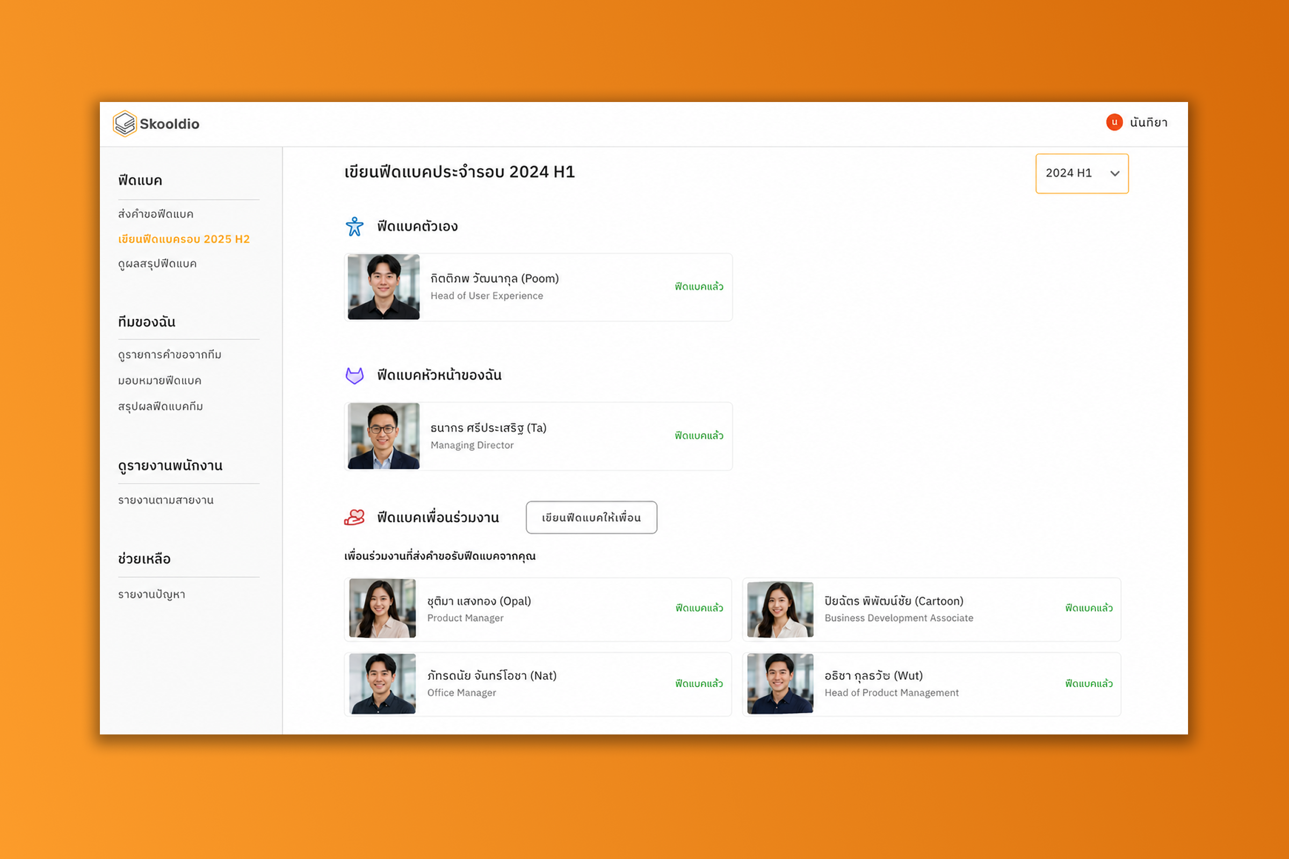Click the ดูรายงานพนักงาน sidebar heading
The image size is (1289, 859).
point(170,466)
